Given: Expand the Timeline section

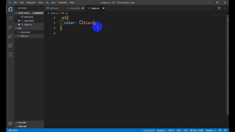Looking at the screenshot, I should coord(22,126).
